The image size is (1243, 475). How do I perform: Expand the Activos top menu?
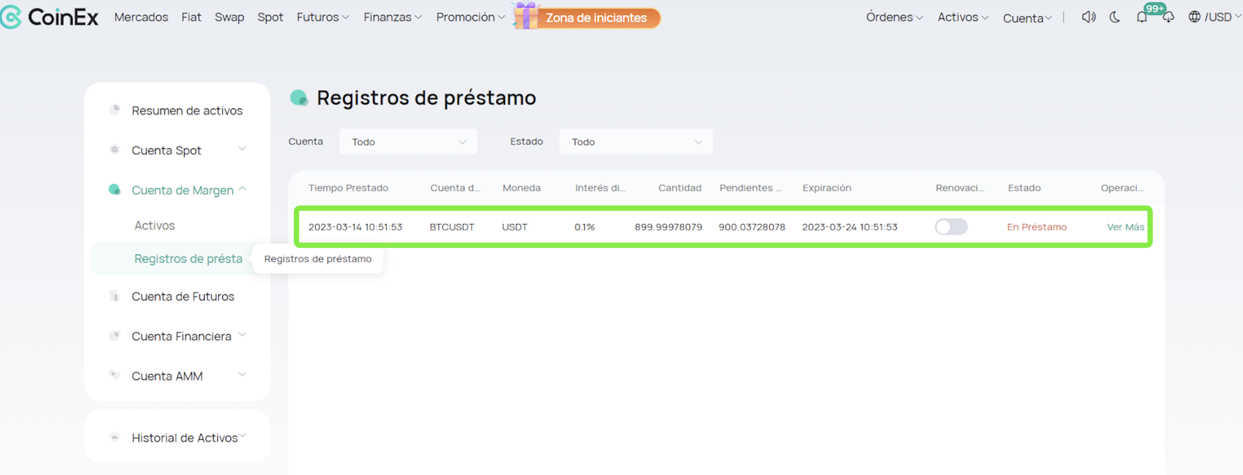(x=962, y=17)
